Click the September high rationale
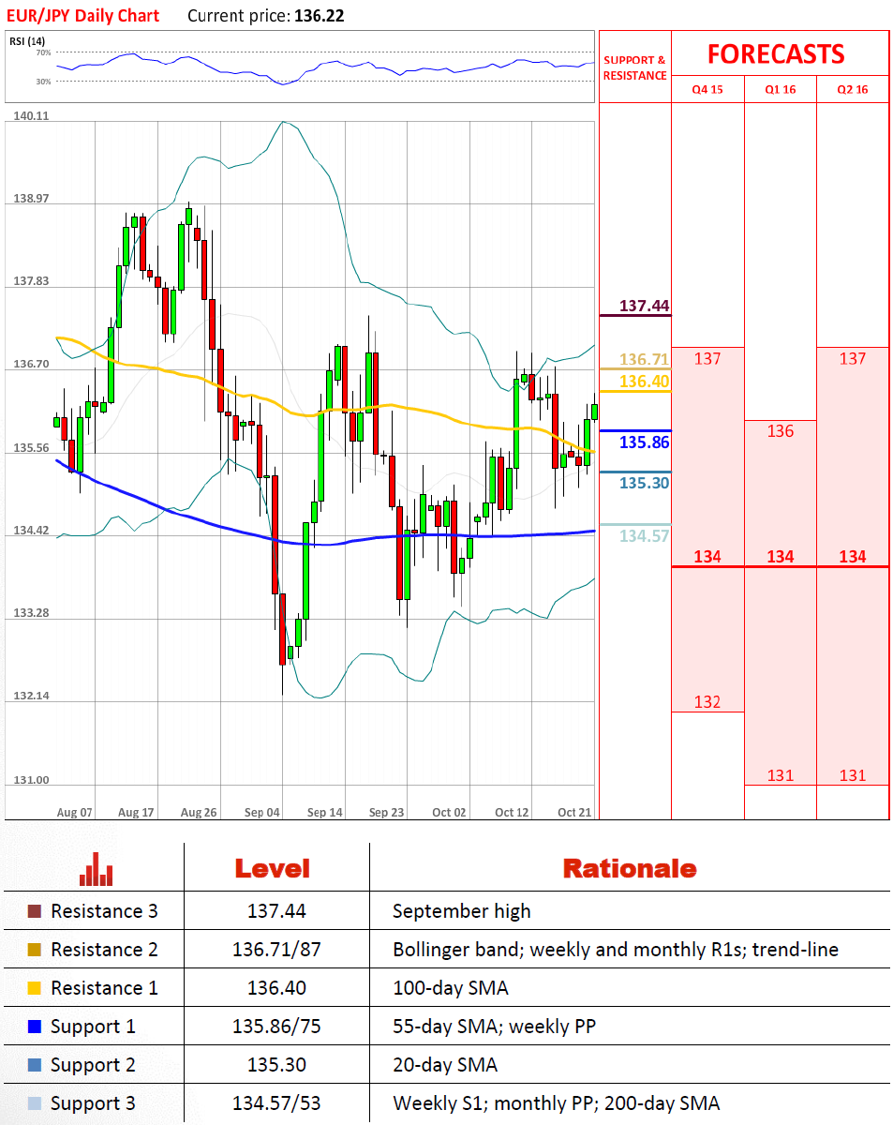The height and width of the screenshot is (1125, 893). click(x=462, y=911)
